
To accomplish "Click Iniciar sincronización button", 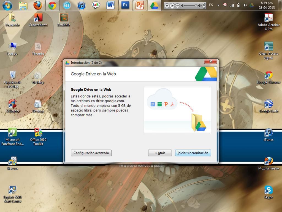I will click(x=193, y=153).
